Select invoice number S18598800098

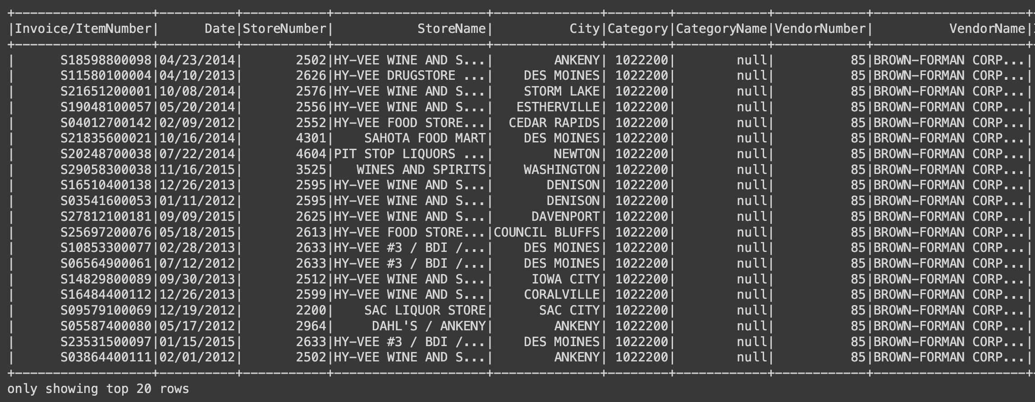tap(106, 60)
